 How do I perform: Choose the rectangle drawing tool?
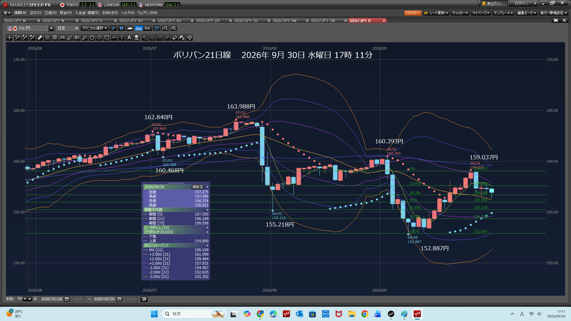coord(107,37)
